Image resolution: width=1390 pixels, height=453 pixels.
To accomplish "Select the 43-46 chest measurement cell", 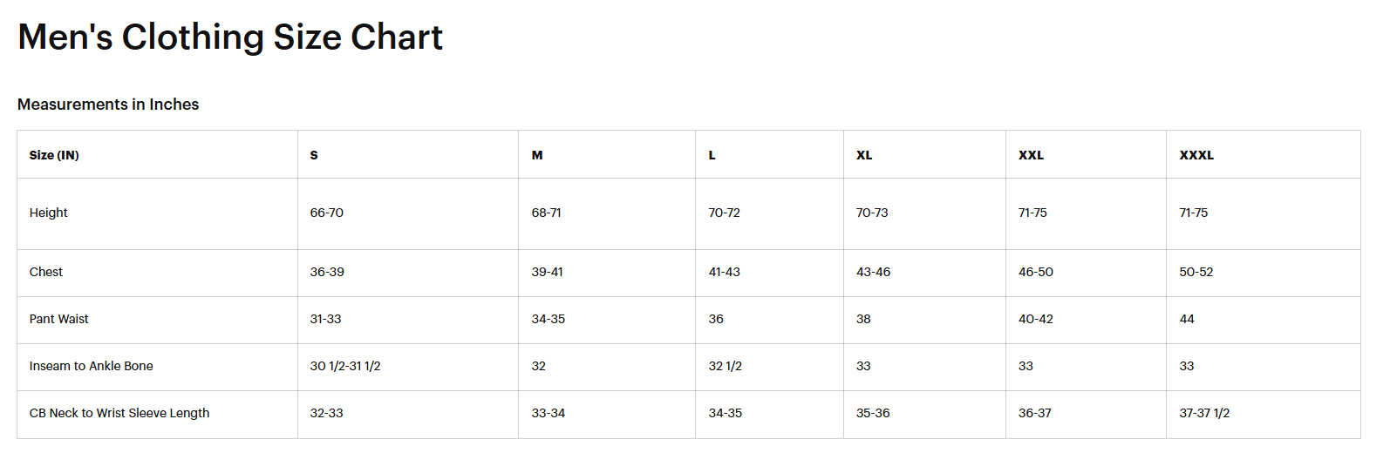I will coord(873,272).
